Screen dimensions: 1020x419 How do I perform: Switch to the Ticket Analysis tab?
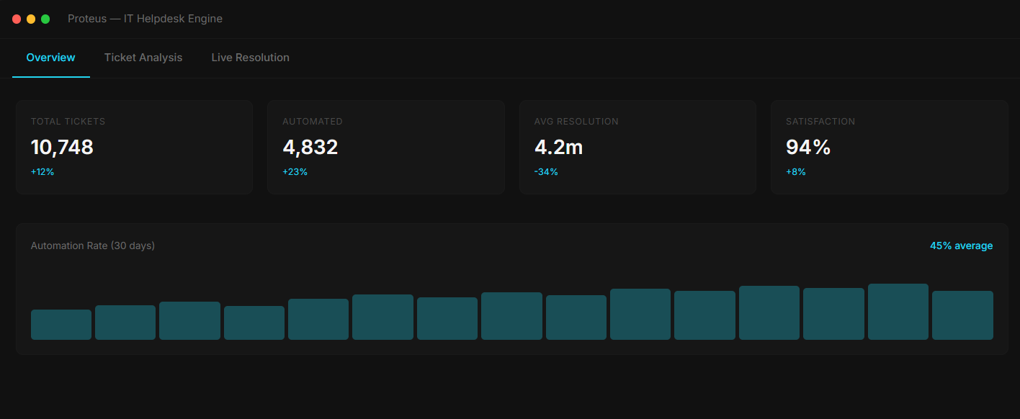143,58
